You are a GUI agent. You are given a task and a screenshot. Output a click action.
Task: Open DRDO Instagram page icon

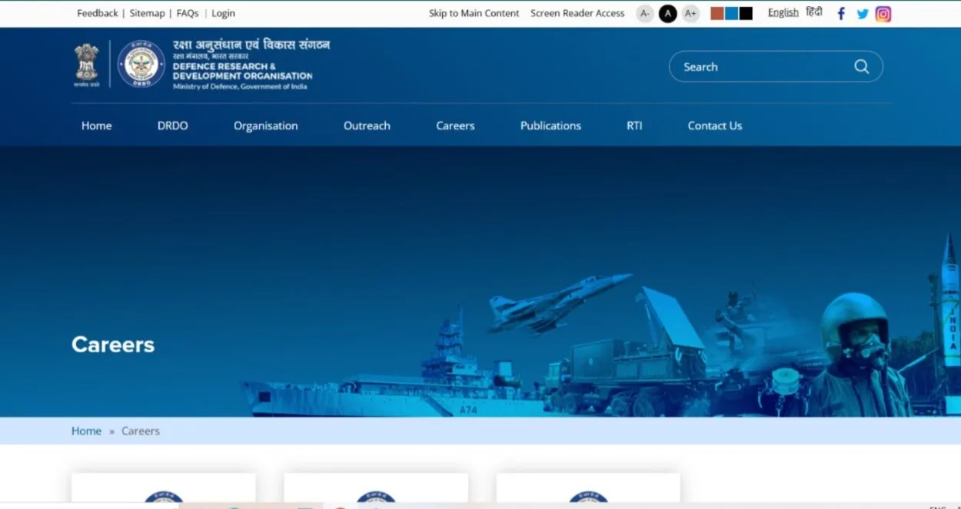(x=883, y=14)
